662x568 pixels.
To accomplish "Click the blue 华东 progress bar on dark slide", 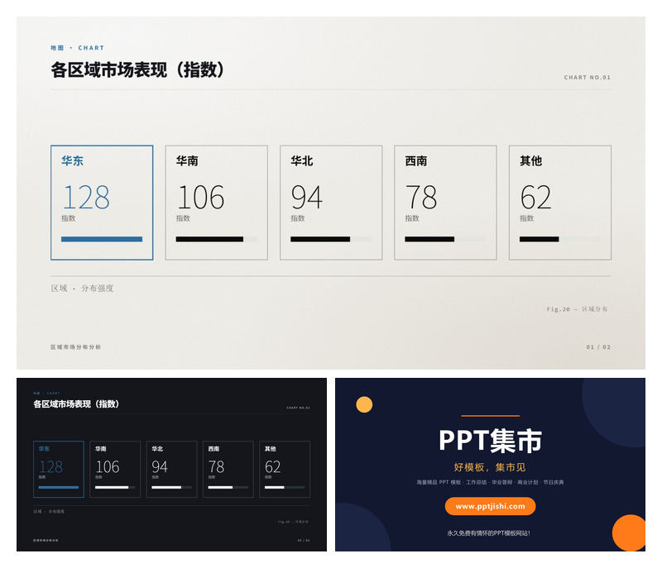I will pyautogui.click(x=59, y=488).
